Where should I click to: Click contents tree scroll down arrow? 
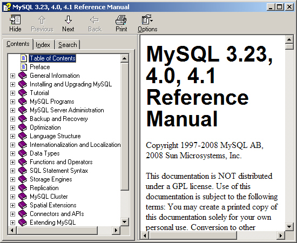point(124,221)
